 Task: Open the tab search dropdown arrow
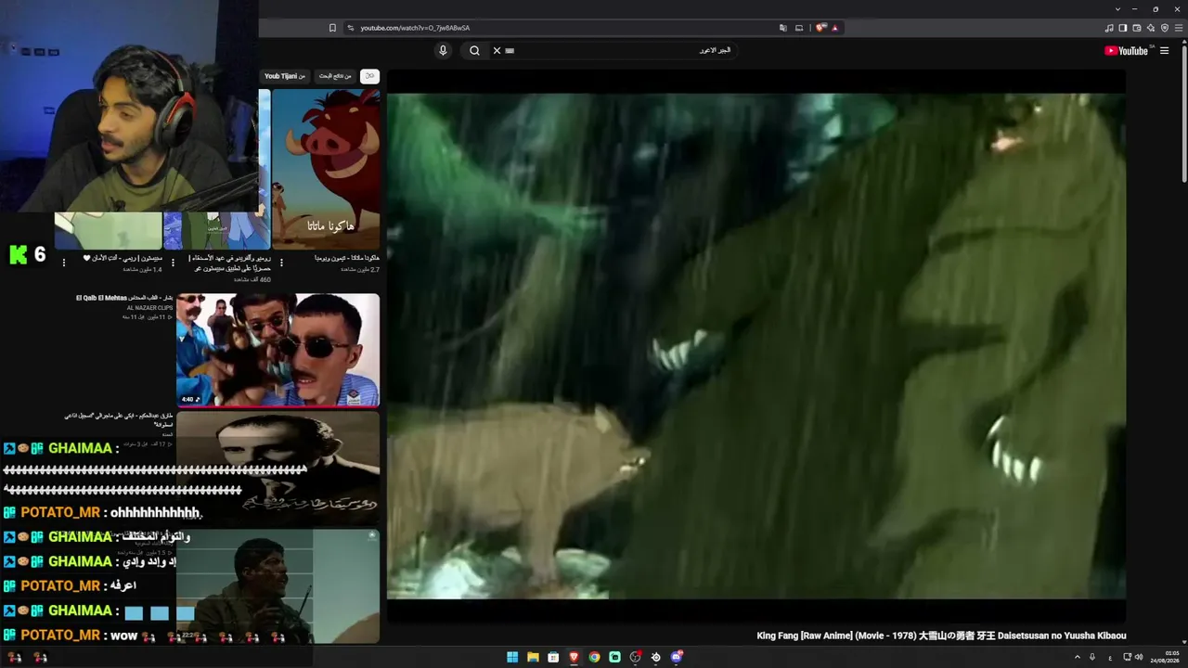point(1117,9)
